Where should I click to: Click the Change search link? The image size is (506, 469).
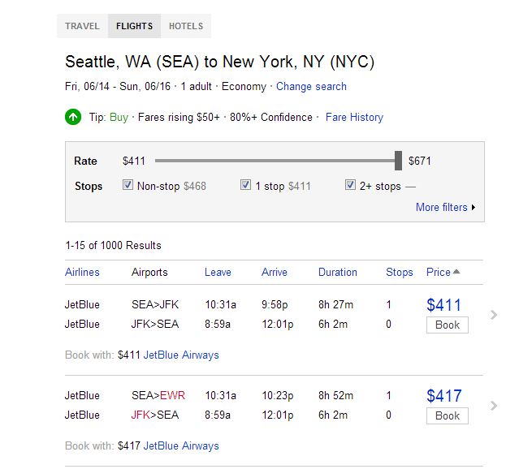tap(311, 87)
